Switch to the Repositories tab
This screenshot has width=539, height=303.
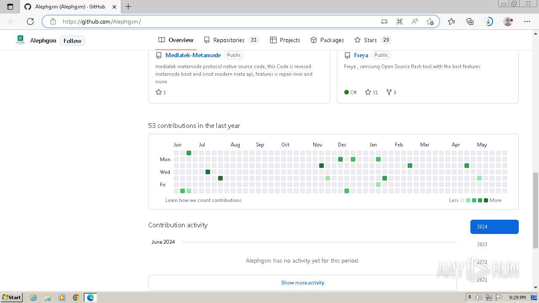click(231, 40)
